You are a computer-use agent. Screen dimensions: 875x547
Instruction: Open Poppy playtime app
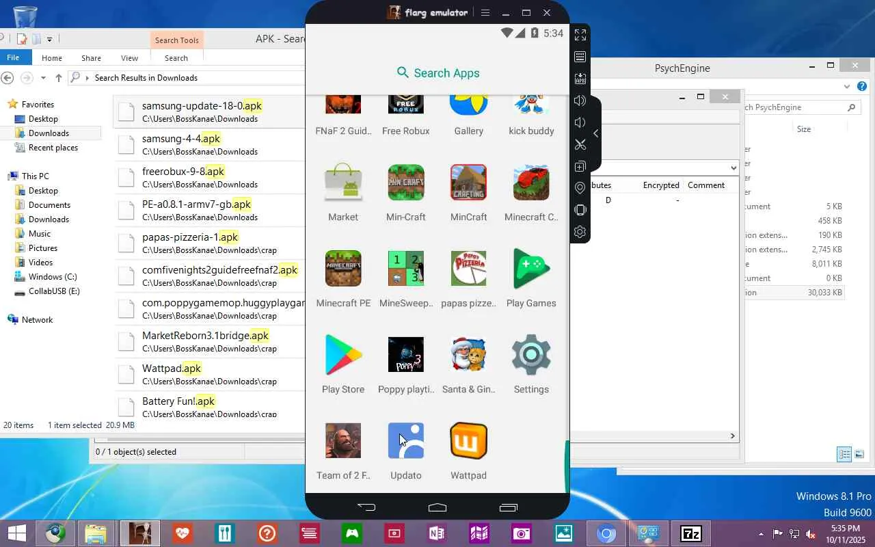point(406,365)
